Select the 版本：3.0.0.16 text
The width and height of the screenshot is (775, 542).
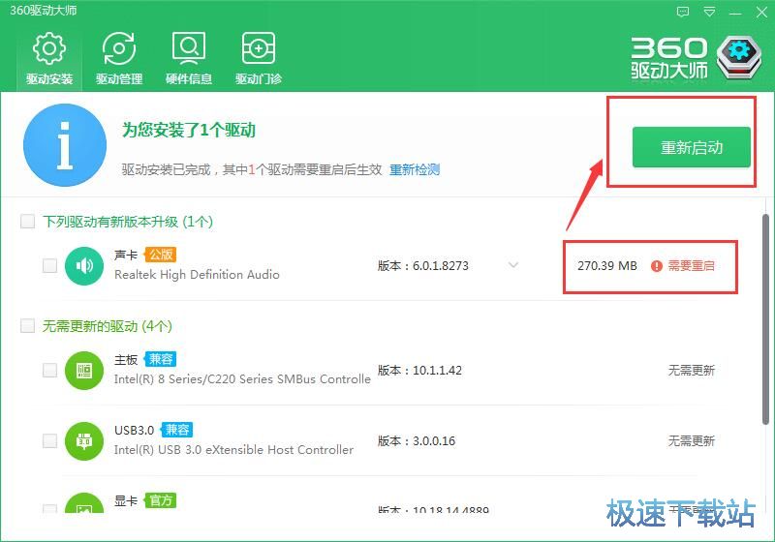(417, 440)
